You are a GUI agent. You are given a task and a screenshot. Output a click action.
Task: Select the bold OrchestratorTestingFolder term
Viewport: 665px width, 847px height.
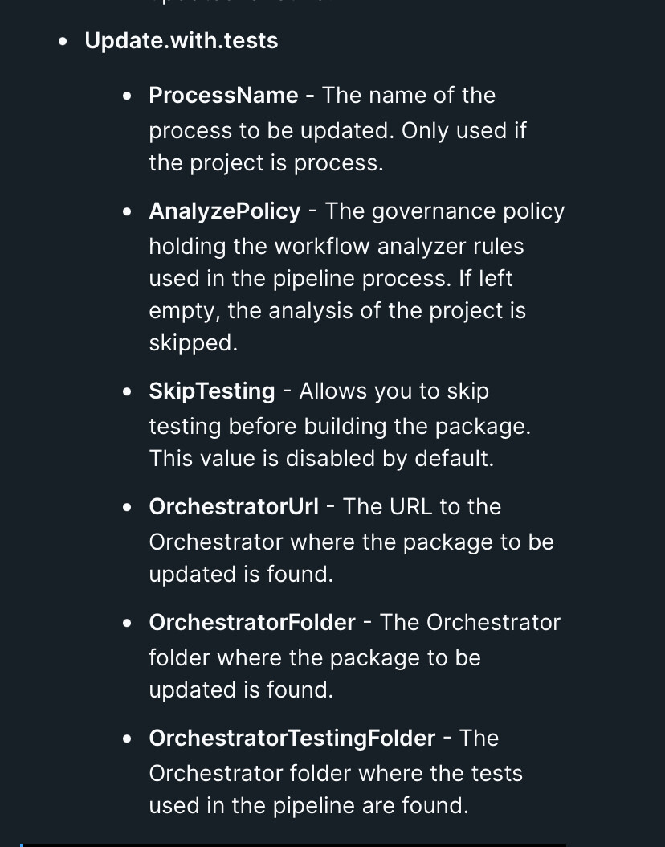292,739
